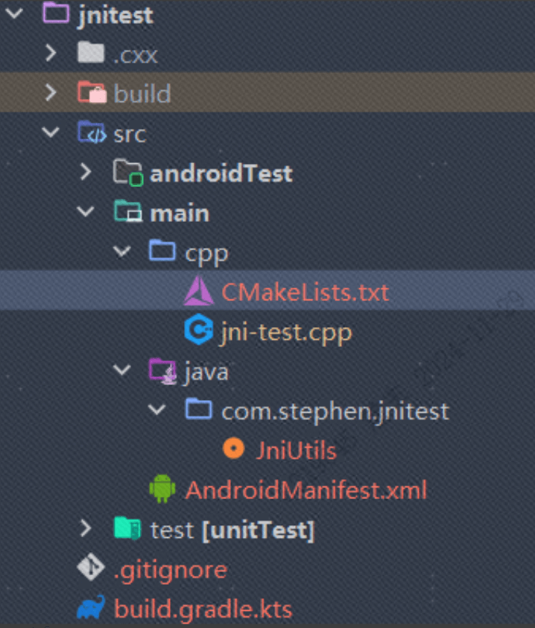The height and width of the screenshot is (628, 535).
Task: Click the src source-root folder icon
Action: coord(92,133)
